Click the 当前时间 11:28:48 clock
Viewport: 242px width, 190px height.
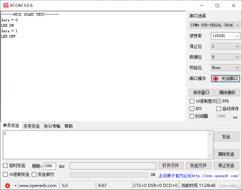198,186
